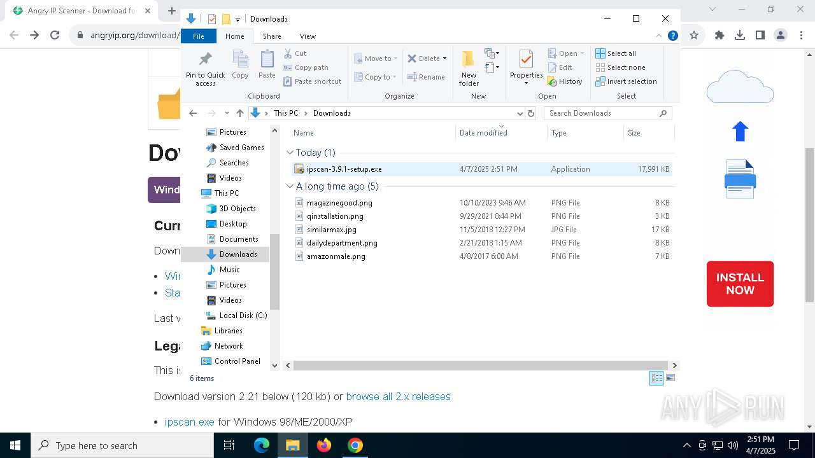Open the Copy to dropdown
The width and height of the screenshot is (815, 458).
(x=376, y=77)
